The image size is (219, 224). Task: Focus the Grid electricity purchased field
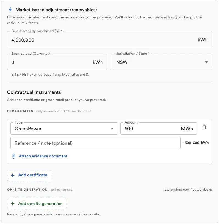(110, 40)
